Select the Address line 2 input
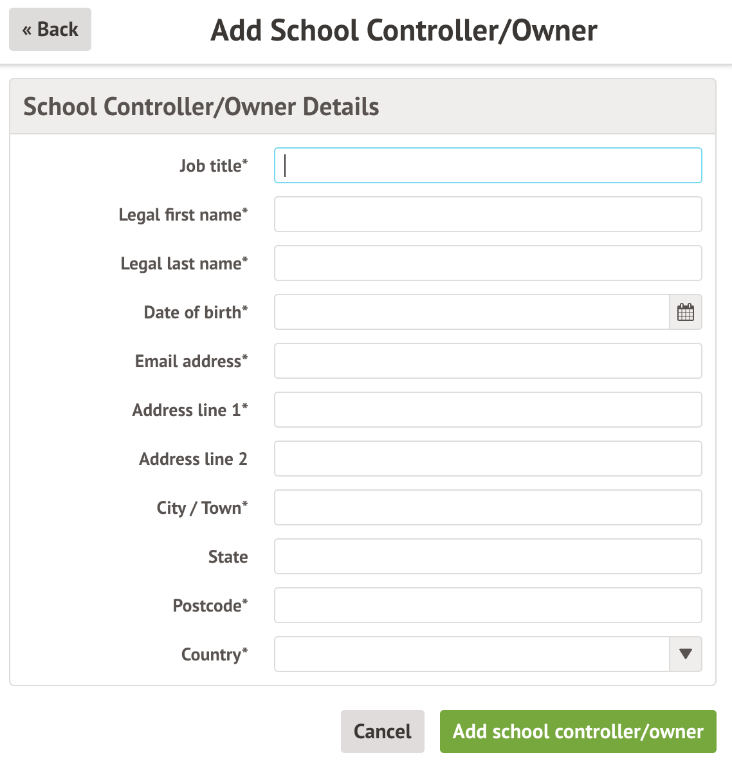This screenshot has height=764, width=732. (x=488, y=459)
